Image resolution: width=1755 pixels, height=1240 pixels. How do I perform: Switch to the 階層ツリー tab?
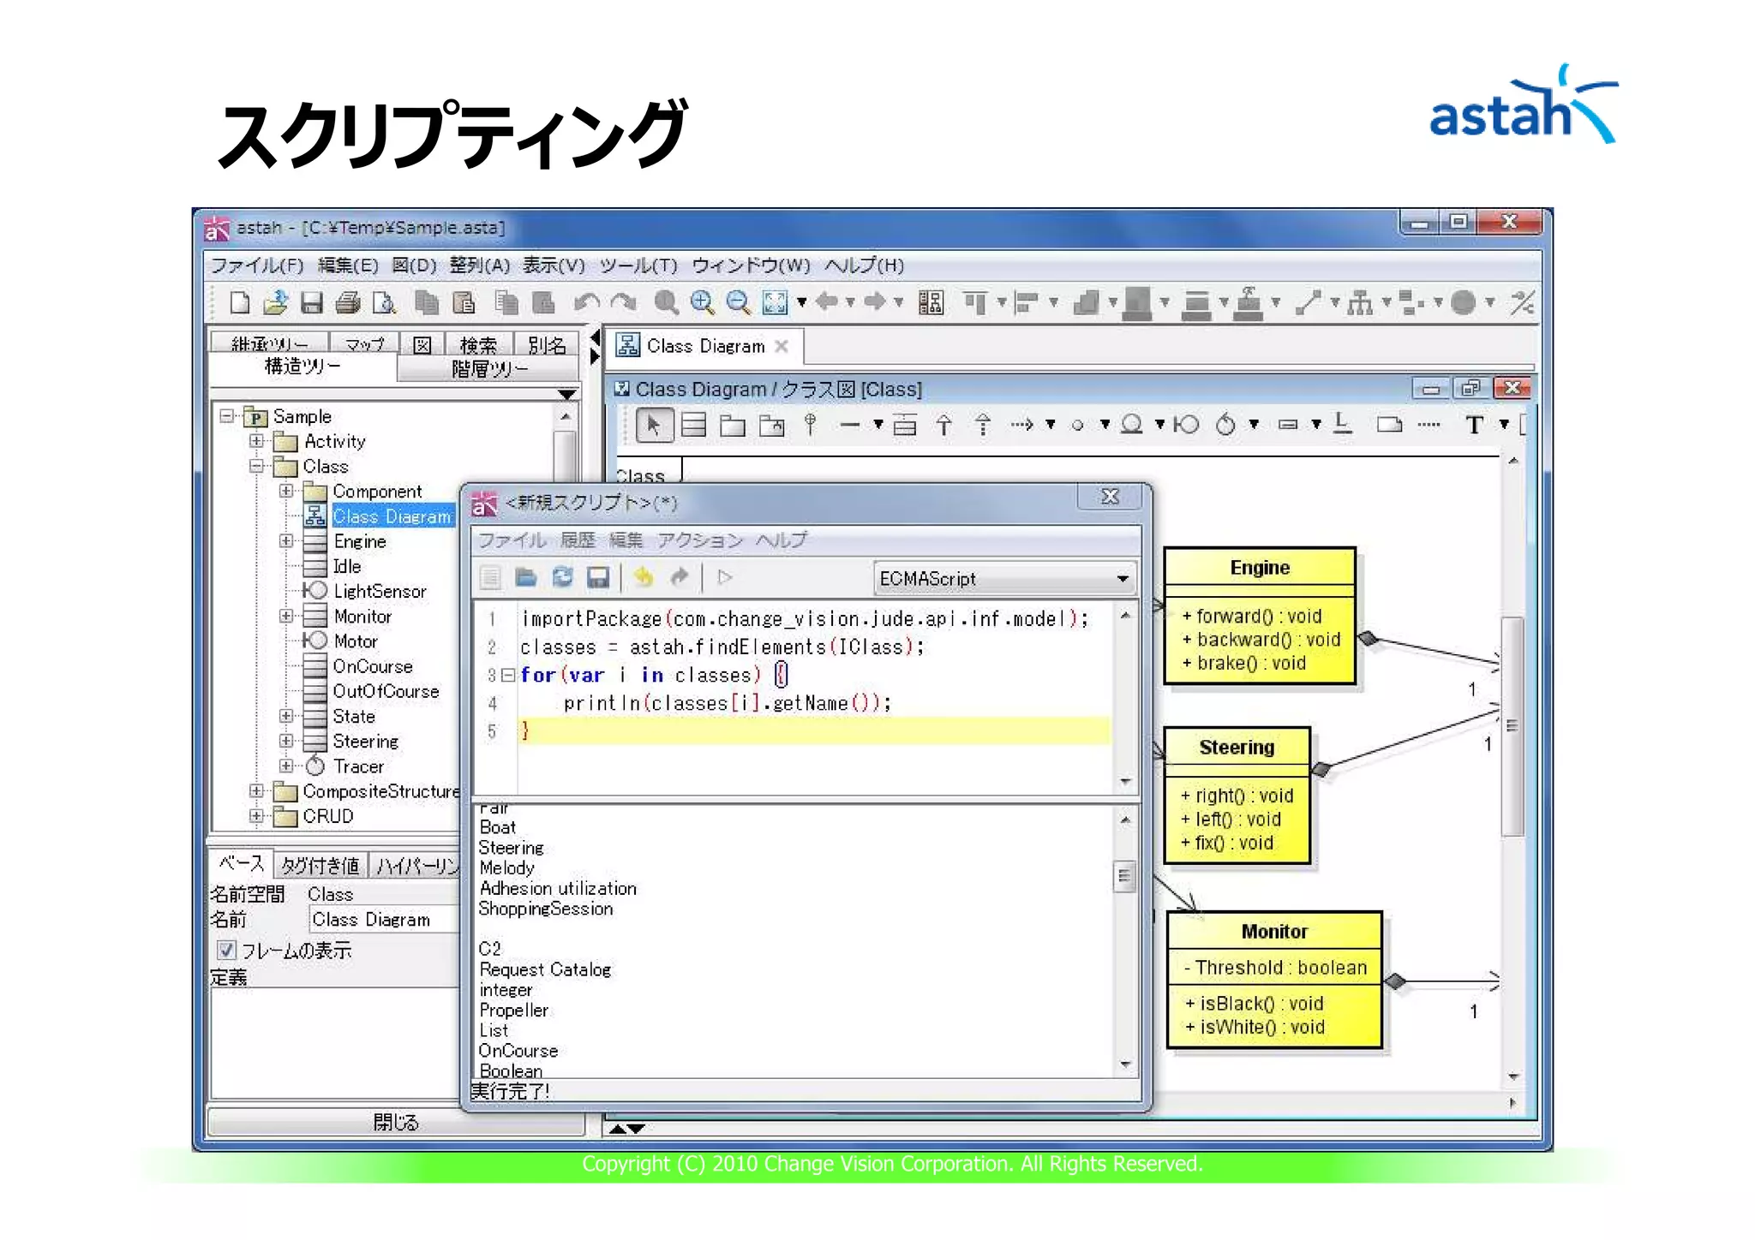click(489, 369)
